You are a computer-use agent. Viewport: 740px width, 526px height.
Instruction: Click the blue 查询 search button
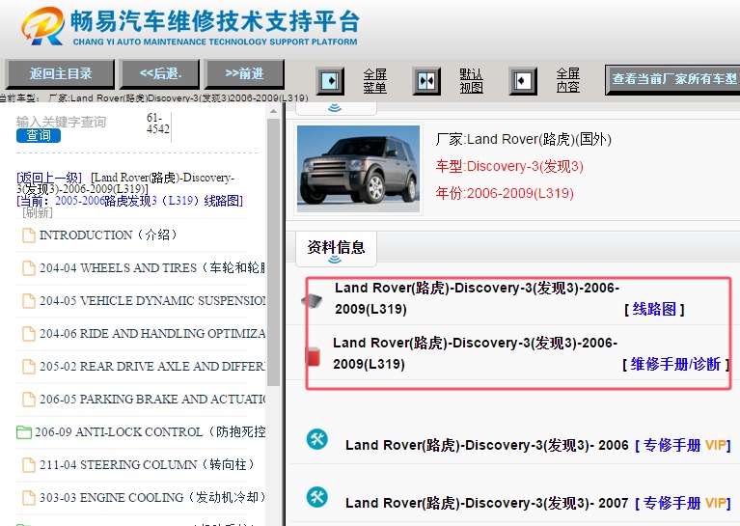click(39, 135)
